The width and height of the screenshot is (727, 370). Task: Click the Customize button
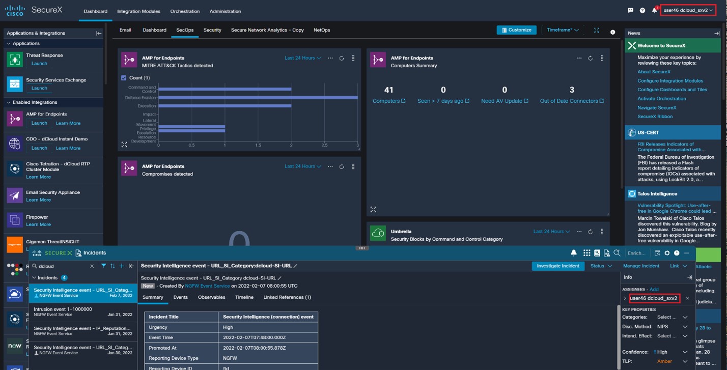click(x=517, y=30)
